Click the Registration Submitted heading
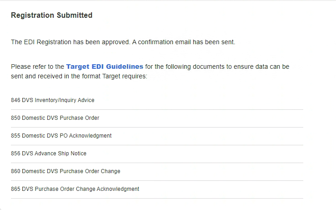 51,15
